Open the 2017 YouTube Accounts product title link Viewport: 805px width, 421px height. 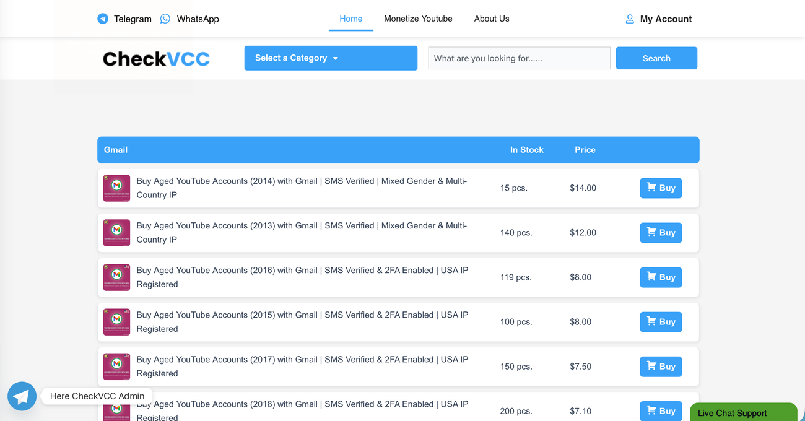tap(302, 367)
